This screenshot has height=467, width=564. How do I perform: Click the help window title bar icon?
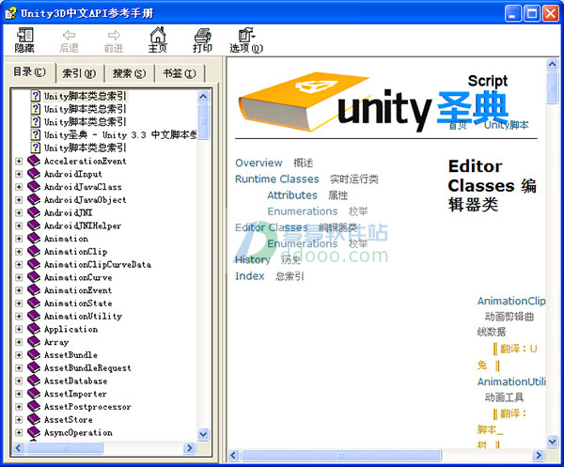(x=10, y=13)
